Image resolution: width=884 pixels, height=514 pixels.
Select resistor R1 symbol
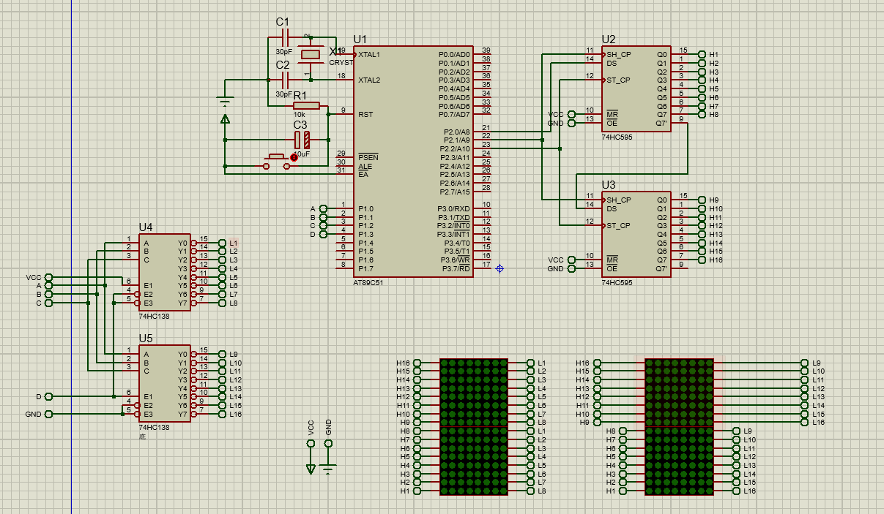tap(305, 106)
